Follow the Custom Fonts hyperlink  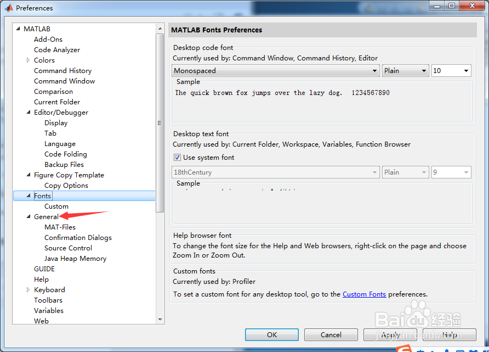[364, 294]
